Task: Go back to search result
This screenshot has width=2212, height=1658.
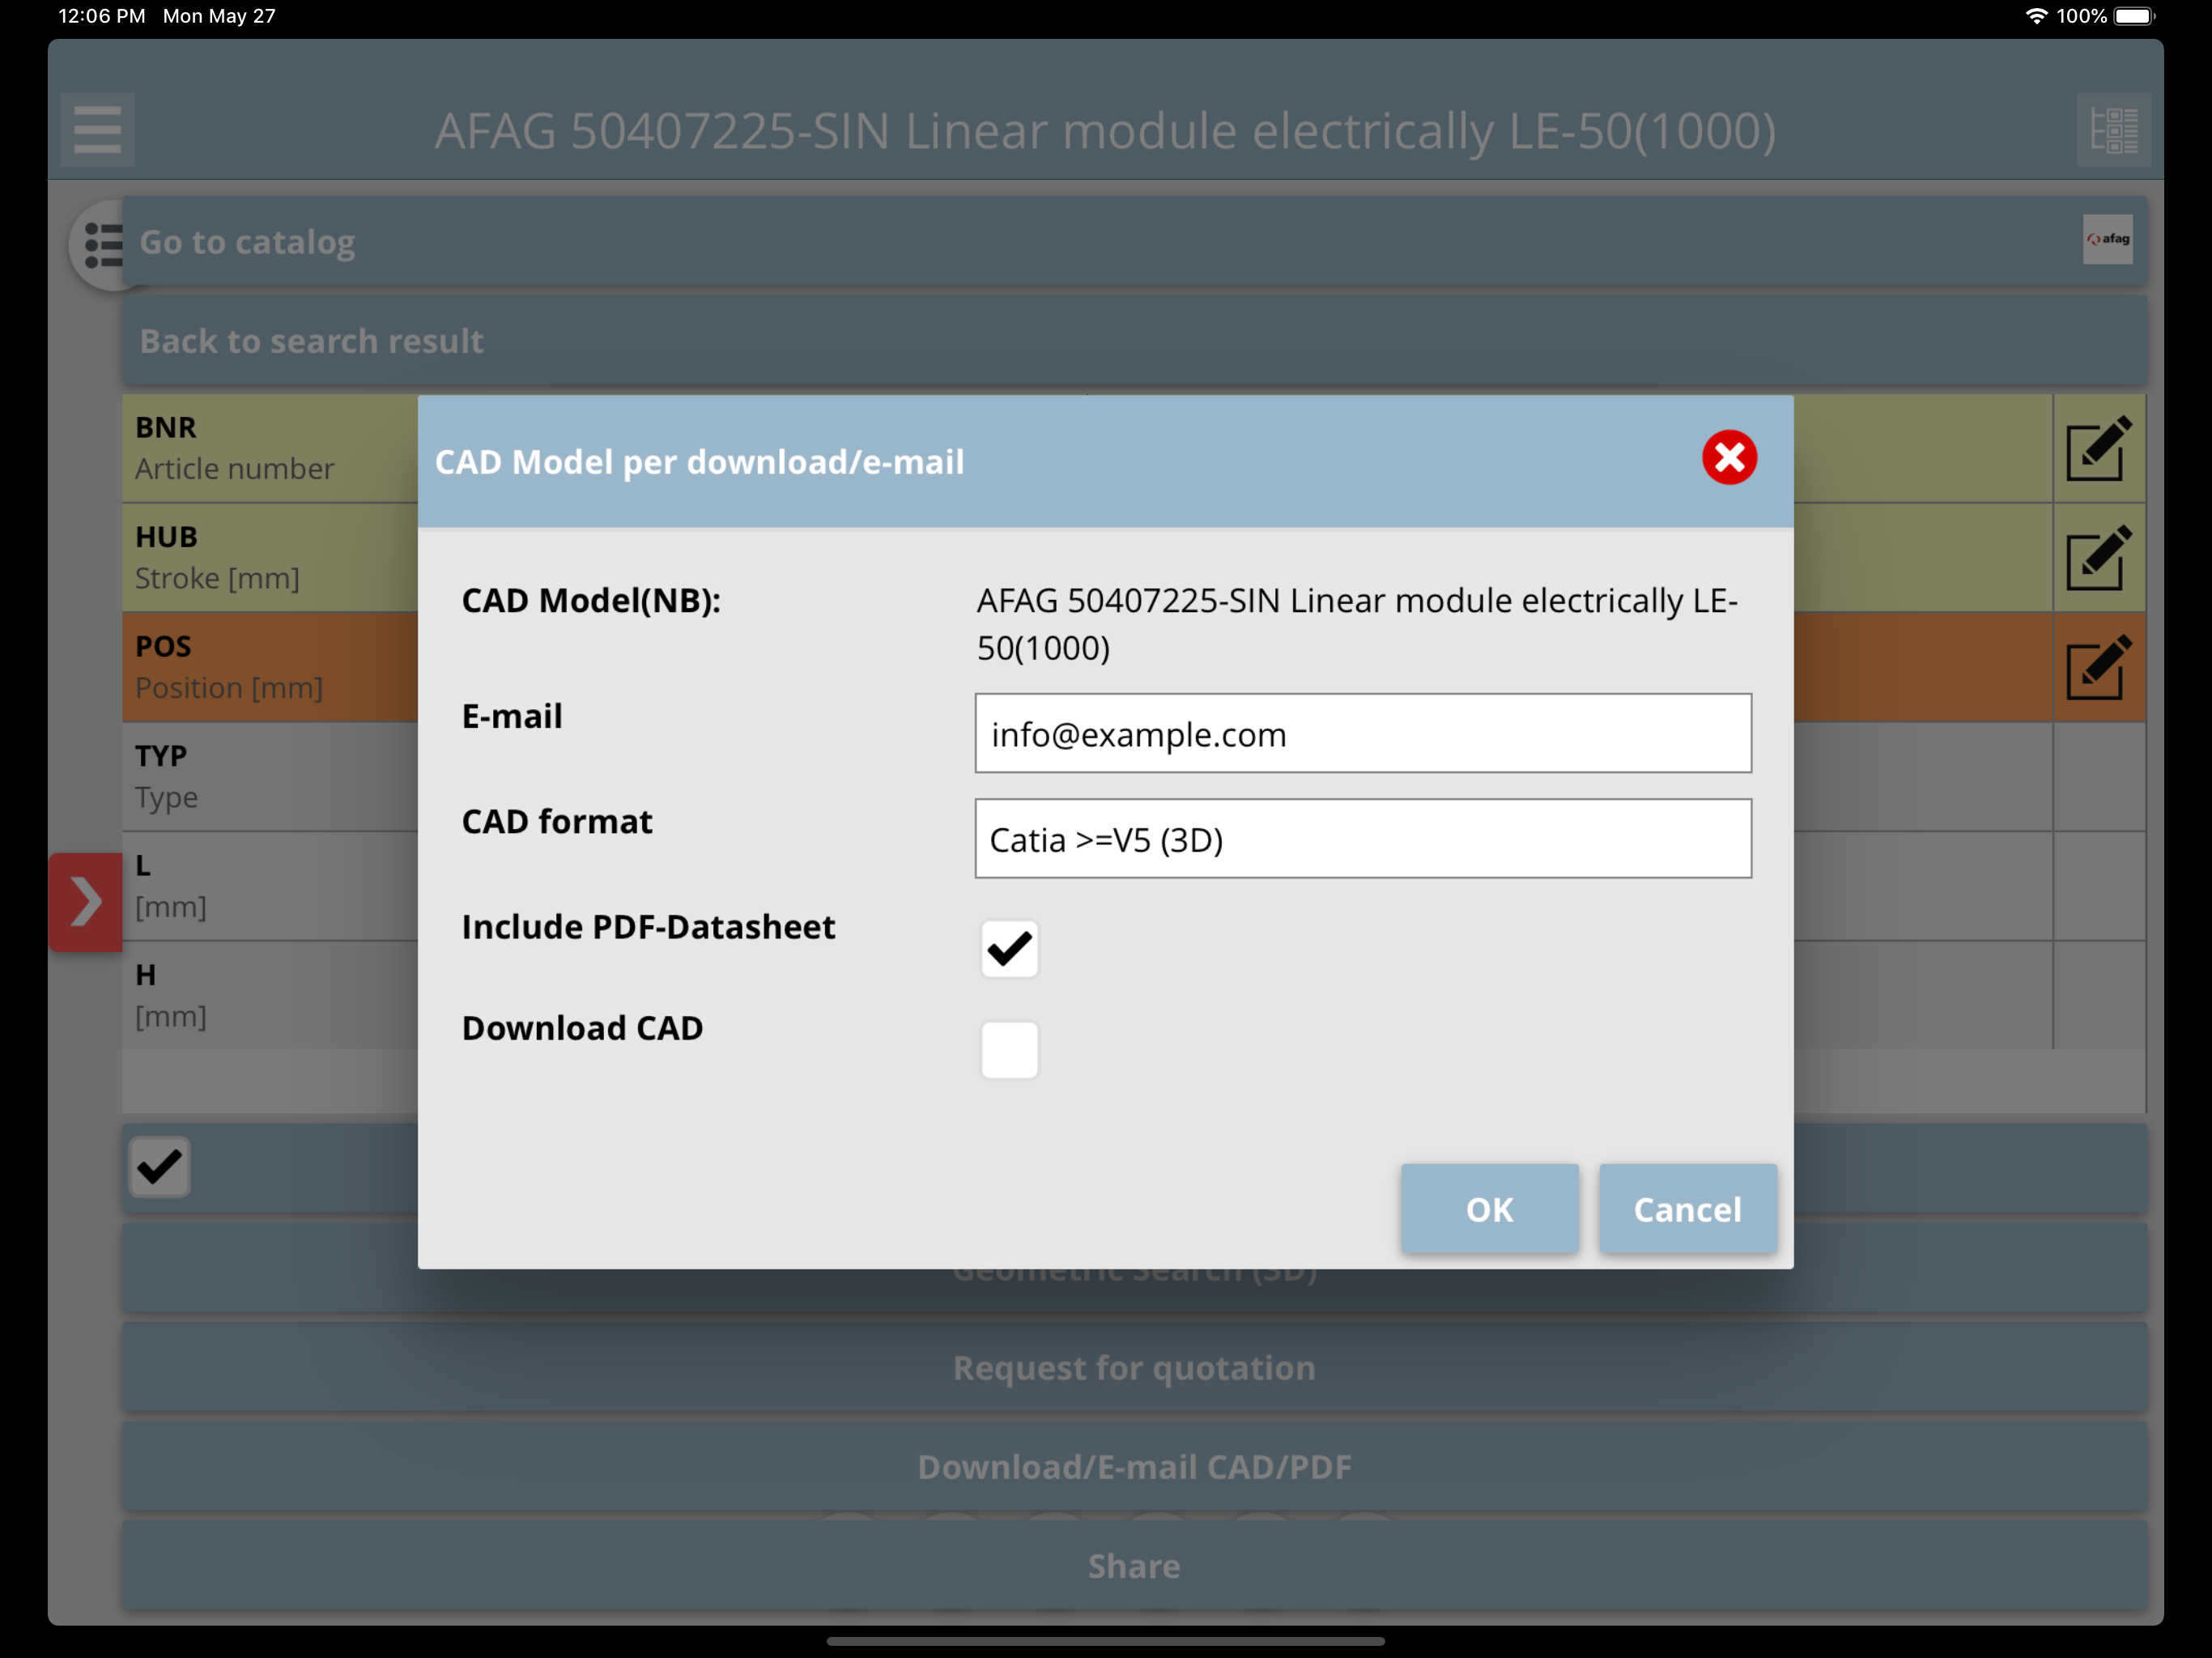Action: [1134, 341]
